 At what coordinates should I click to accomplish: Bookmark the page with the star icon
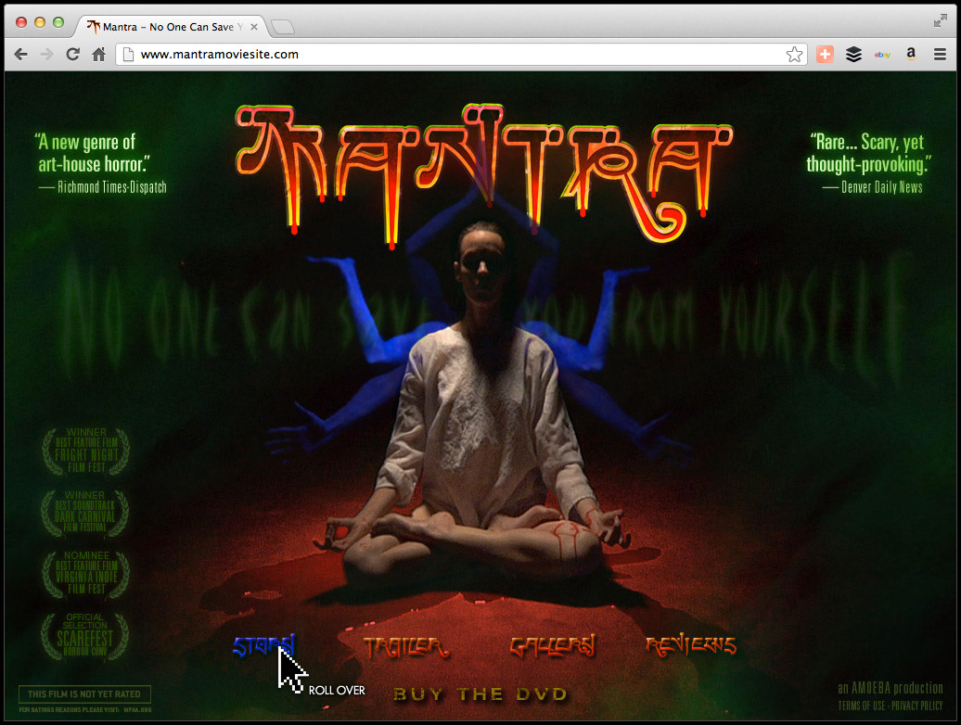pyautogui.click(x=794, y=55)
